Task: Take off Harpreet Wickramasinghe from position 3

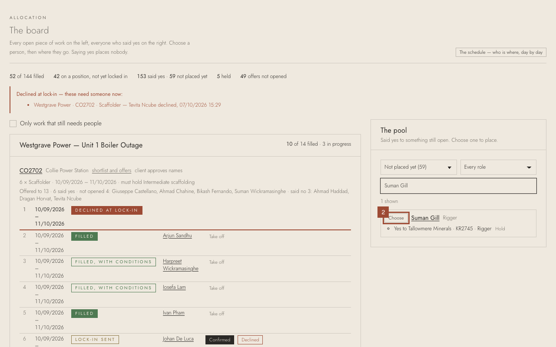Action: [217, 262]
